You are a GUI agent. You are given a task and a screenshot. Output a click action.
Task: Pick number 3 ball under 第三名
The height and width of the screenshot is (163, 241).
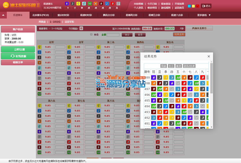pyautogui.click(x=98, y=57)
